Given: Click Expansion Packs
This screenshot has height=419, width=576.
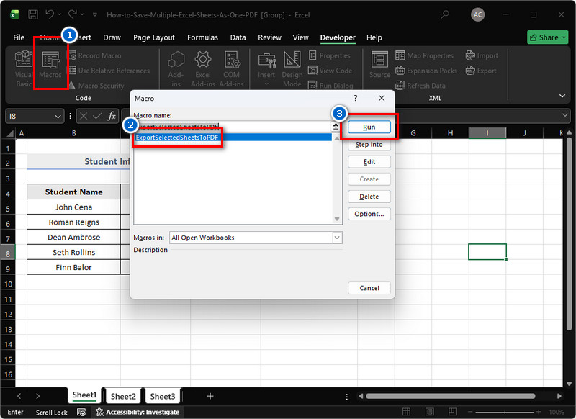Looking at the screenshot, I should [x=426, y=70].
